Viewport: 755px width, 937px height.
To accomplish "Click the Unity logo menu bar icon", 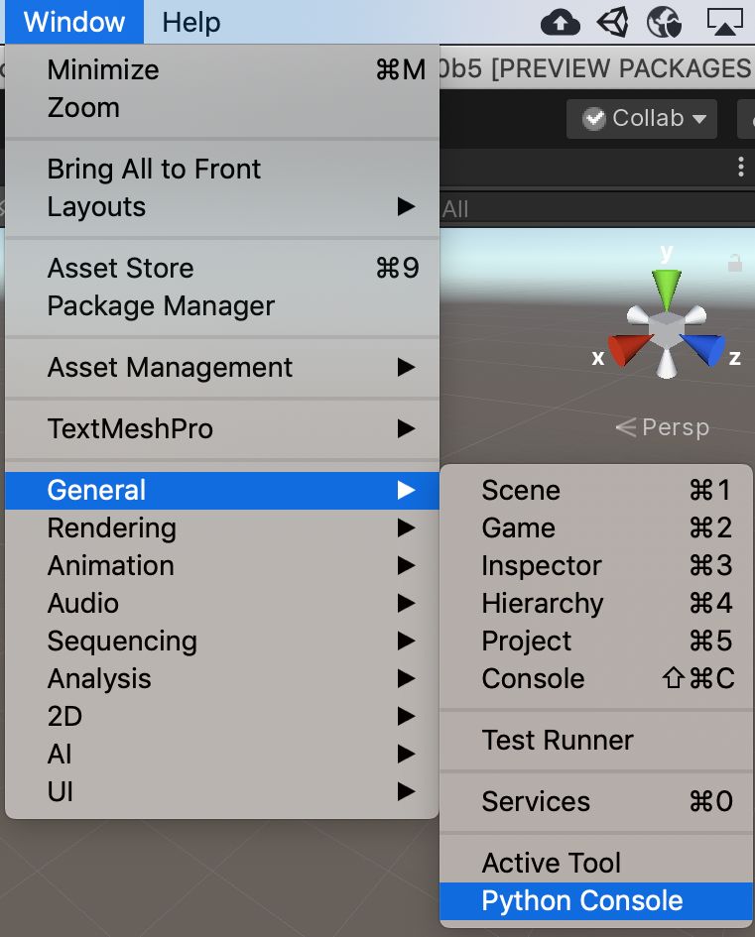I will coord(612,22).
